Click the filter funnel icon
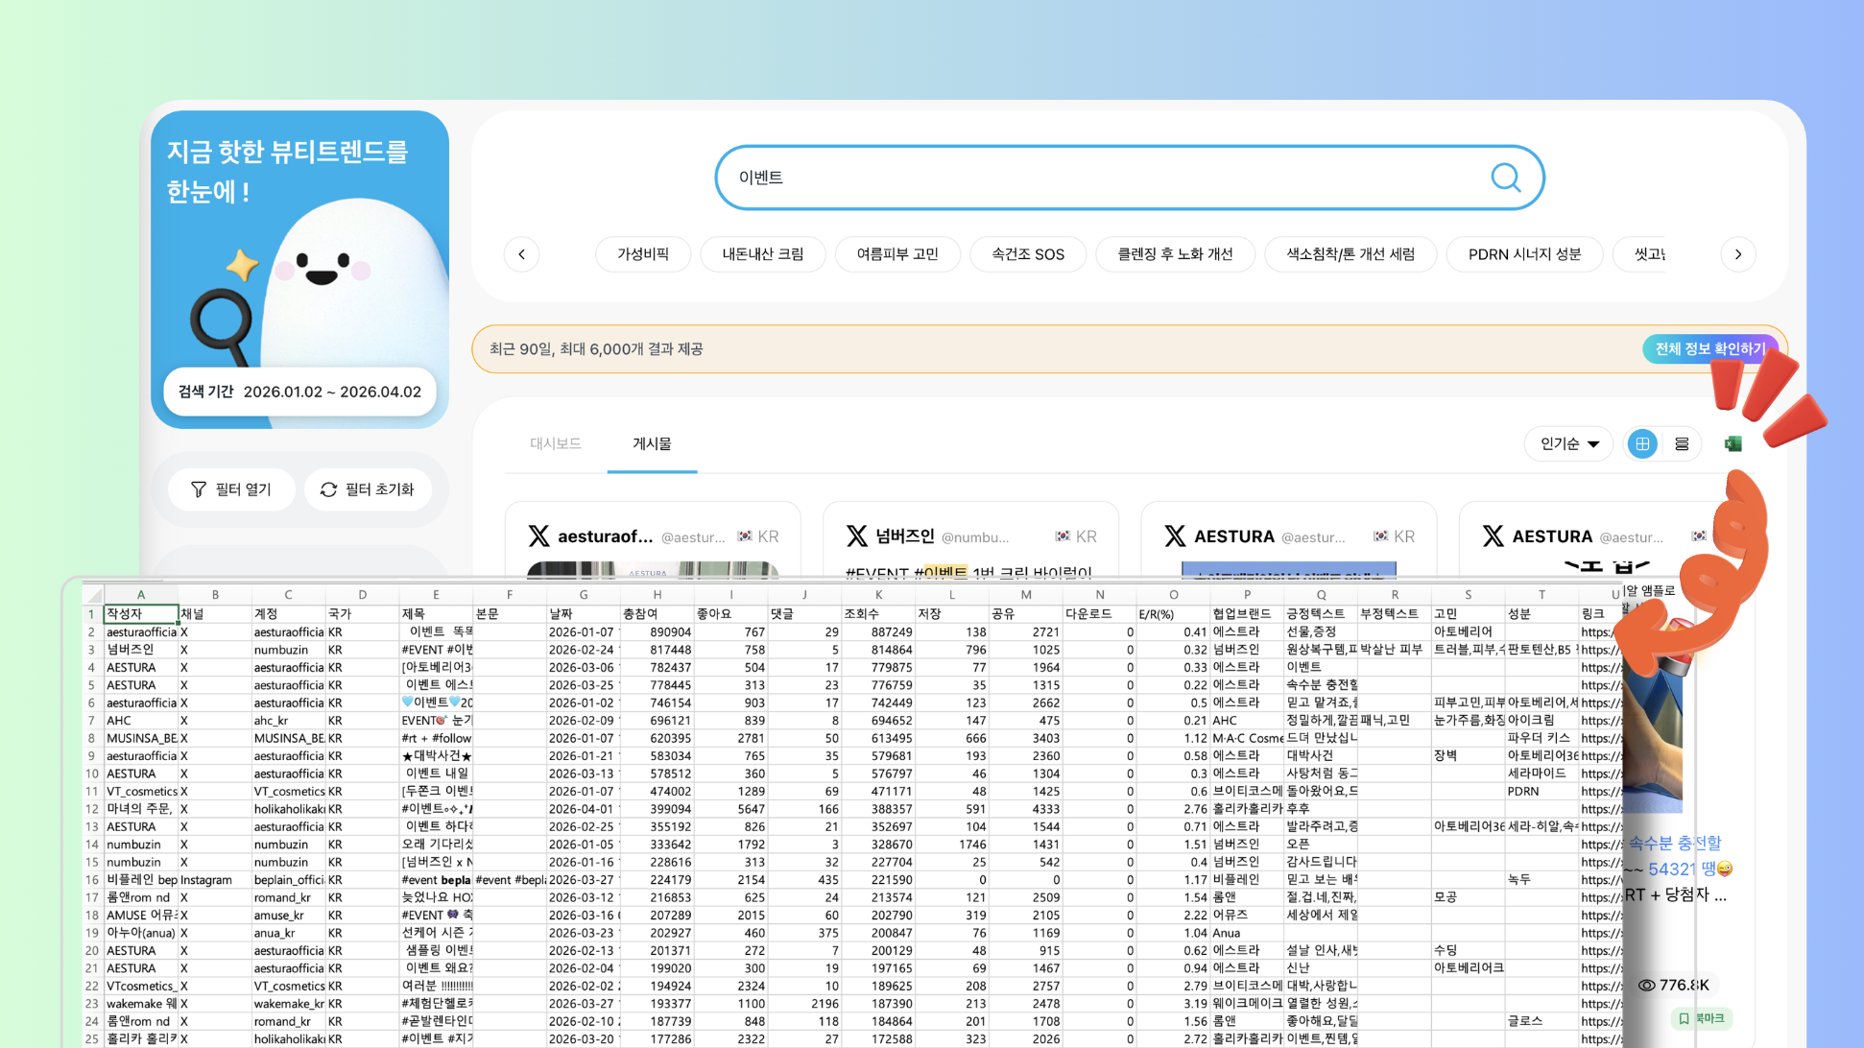The height and width of the screenshot is (1048, 1864). tap(199, 489)
